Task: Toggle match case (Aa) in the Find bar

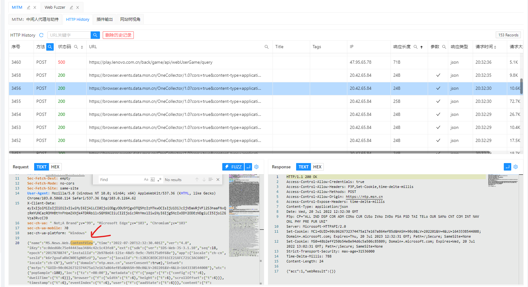Action: [146, 179]
